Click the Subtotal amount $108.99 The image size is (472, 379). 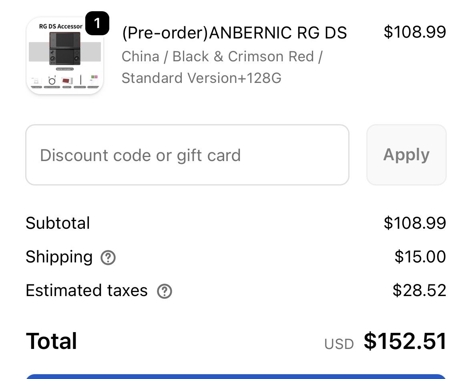(x=414, y=223)
